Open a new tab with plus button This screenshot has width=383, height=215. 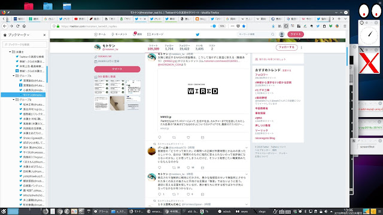(x=339, y=19)
